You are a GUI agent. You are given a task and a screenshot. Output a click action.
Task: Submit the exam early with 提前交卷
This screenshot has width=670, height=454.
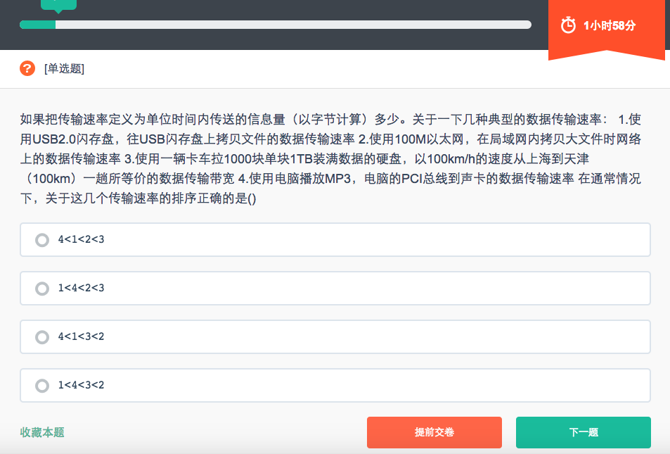coord(434,432)
